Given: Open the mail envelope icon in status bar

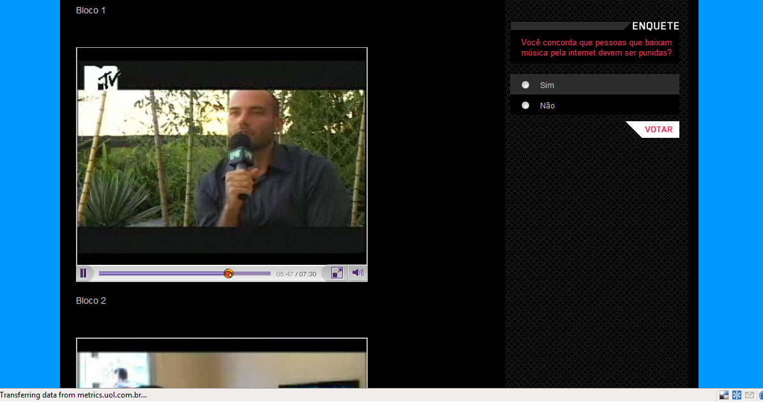Looking at the screenshot, I should click(x=750, y=396).
